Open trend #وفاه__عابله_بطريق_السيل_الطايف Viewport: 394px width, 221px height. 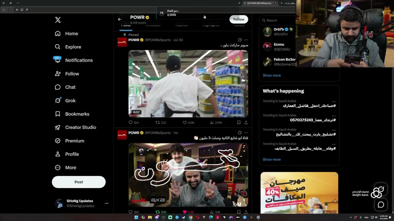pos(305,149)
